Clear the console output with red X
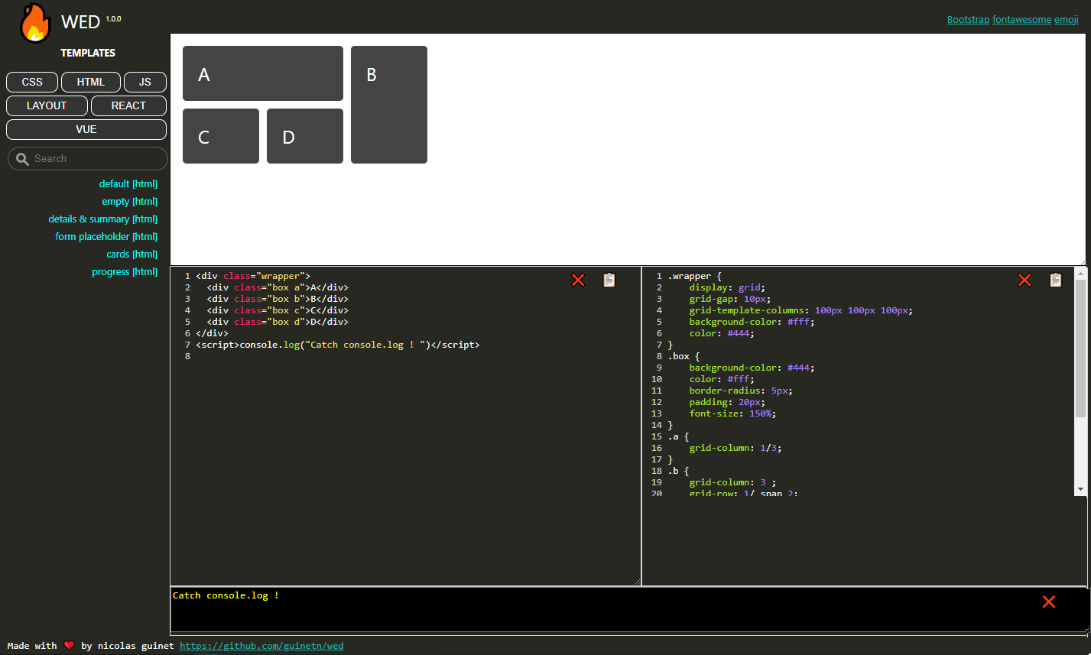The width and height of the screenshot is (1091, 655). [1049, 602]
